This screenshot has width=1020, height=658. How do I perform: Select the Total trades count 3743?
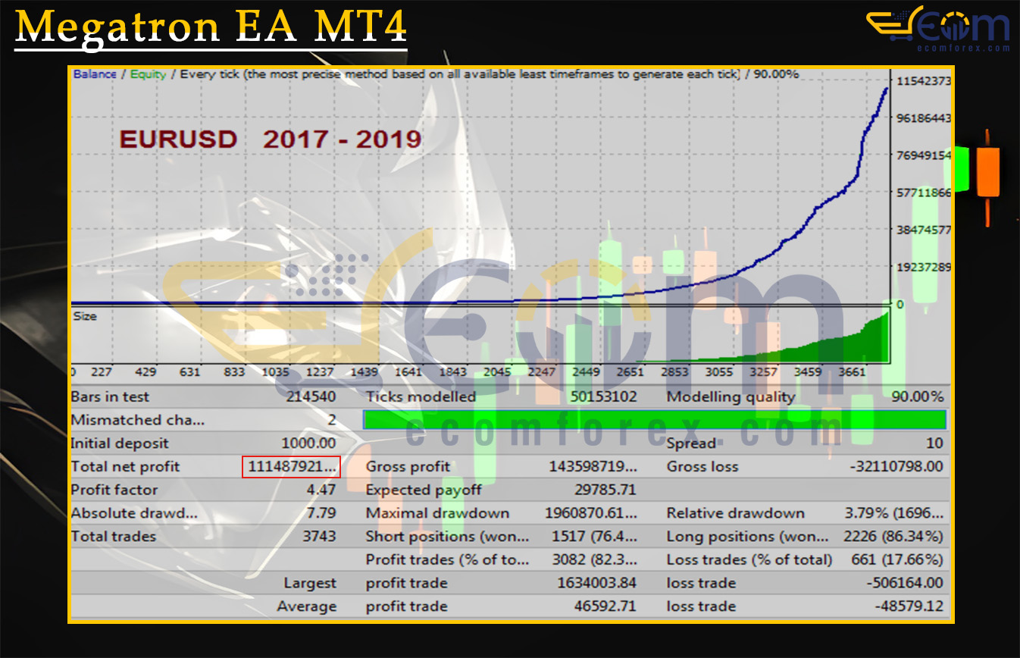[319, 537]
